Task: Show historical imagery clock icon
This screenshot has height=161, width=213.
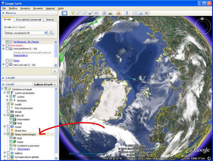Action: click(104, 13)
